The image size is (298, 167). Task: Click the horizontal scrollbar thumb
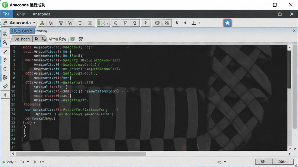click(81, 154)
